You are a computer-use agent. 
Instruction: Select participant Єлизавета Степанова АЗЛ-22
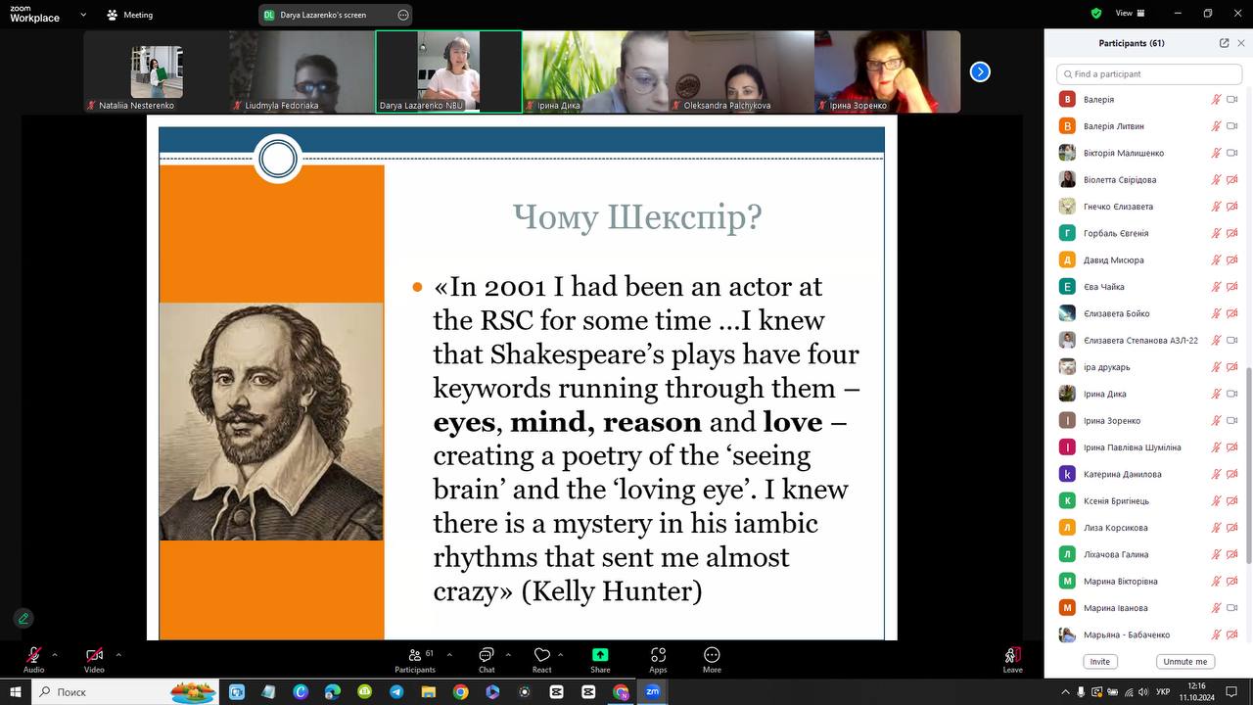click(x=1149, y=340)
